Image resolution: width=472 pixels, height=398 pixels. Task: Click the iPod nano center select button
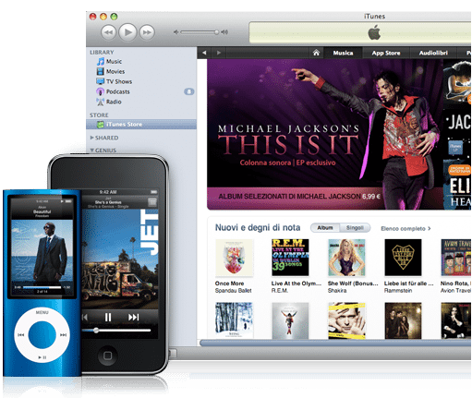point(42,335)
